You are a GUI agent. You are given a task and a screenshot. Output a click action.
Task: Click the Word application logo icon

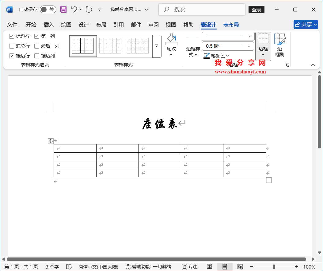[x=9, y=10]
